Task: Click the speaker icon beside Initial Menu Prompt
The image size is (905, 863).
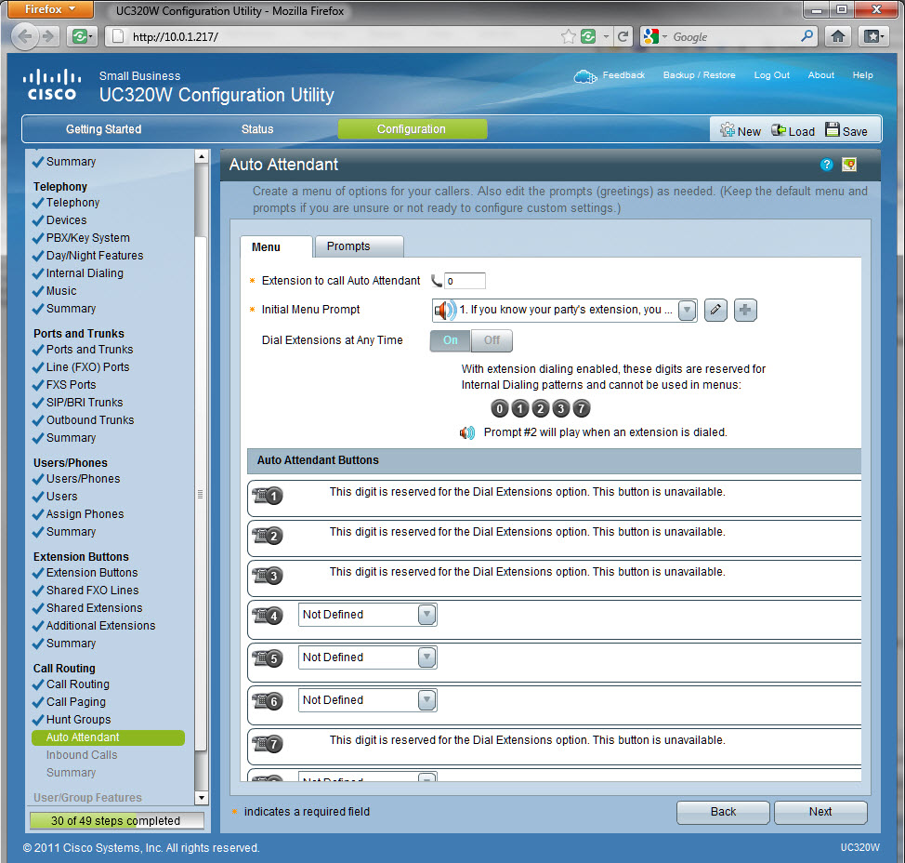Action: [445, 311]
